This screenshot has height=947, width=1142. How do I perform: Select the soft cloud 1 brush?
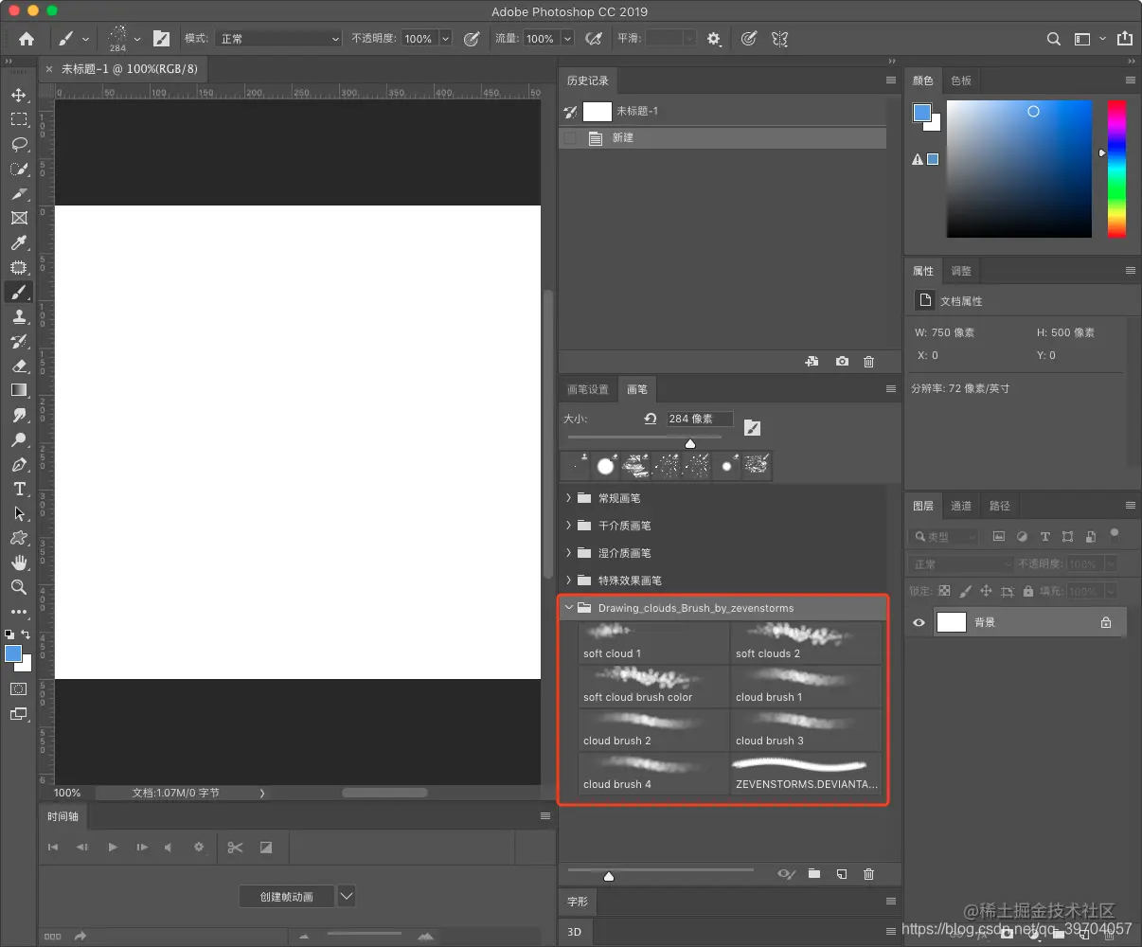653,642
